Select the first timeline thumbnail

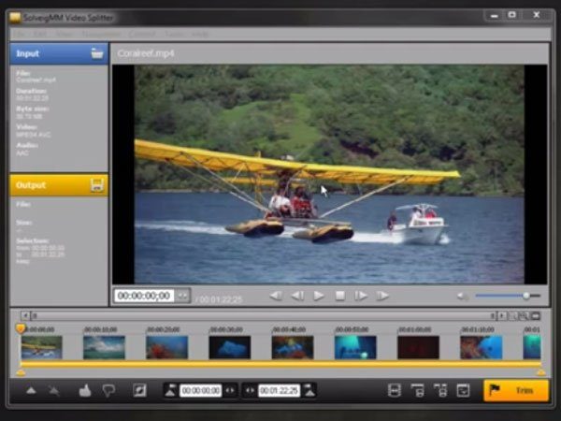(41, 347)
